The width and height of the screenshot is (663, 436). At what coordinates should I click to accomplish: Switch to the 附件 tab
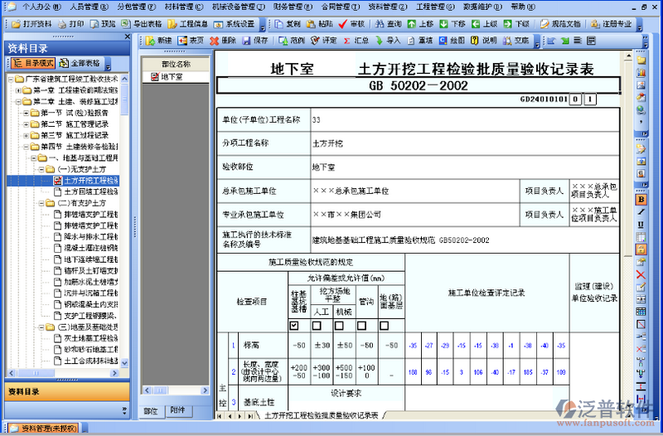[x=176, y=410]
